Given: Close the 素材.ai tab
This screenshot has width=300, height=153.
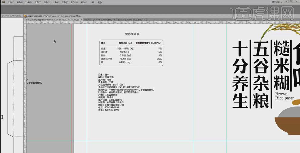Looking at the screenshot, I should point(145,19).
